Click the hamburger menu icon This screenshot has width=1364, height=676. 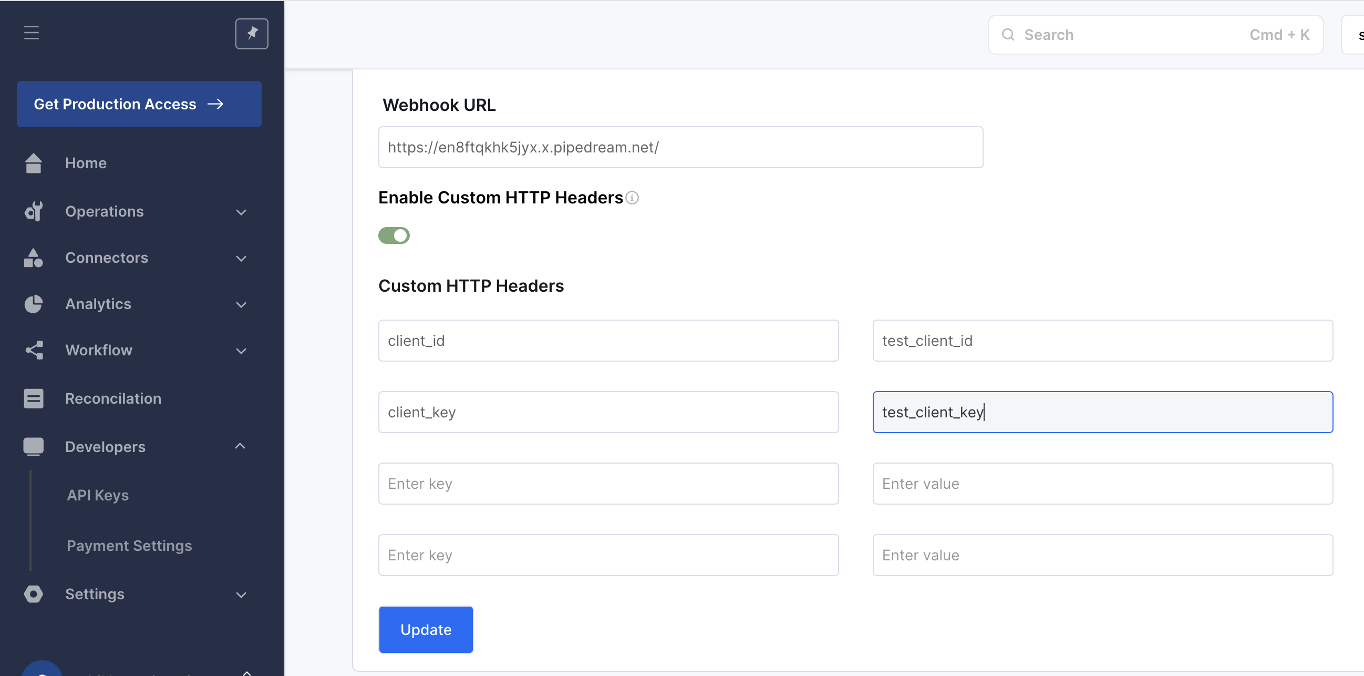point(31,33)
